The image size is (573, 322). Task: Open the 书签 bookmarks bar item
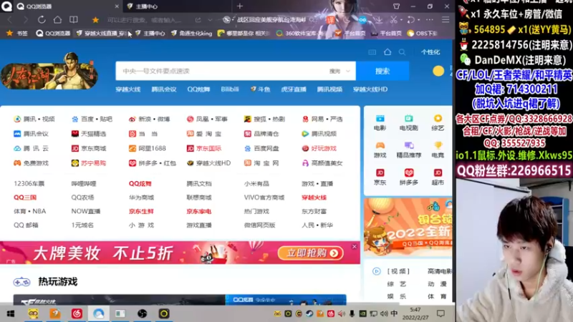click(x=17, y=33)
